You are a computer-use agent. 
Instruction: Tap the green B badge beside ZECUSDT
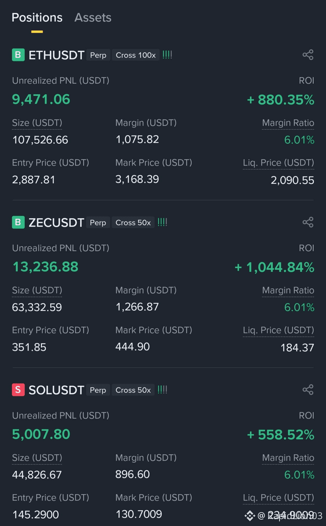pyautogui.click(x=18, y=222)
